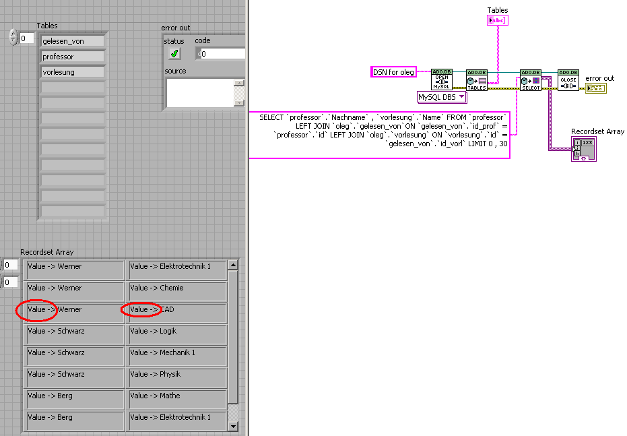Select cell Value -> CAD

tap(176, 313)
